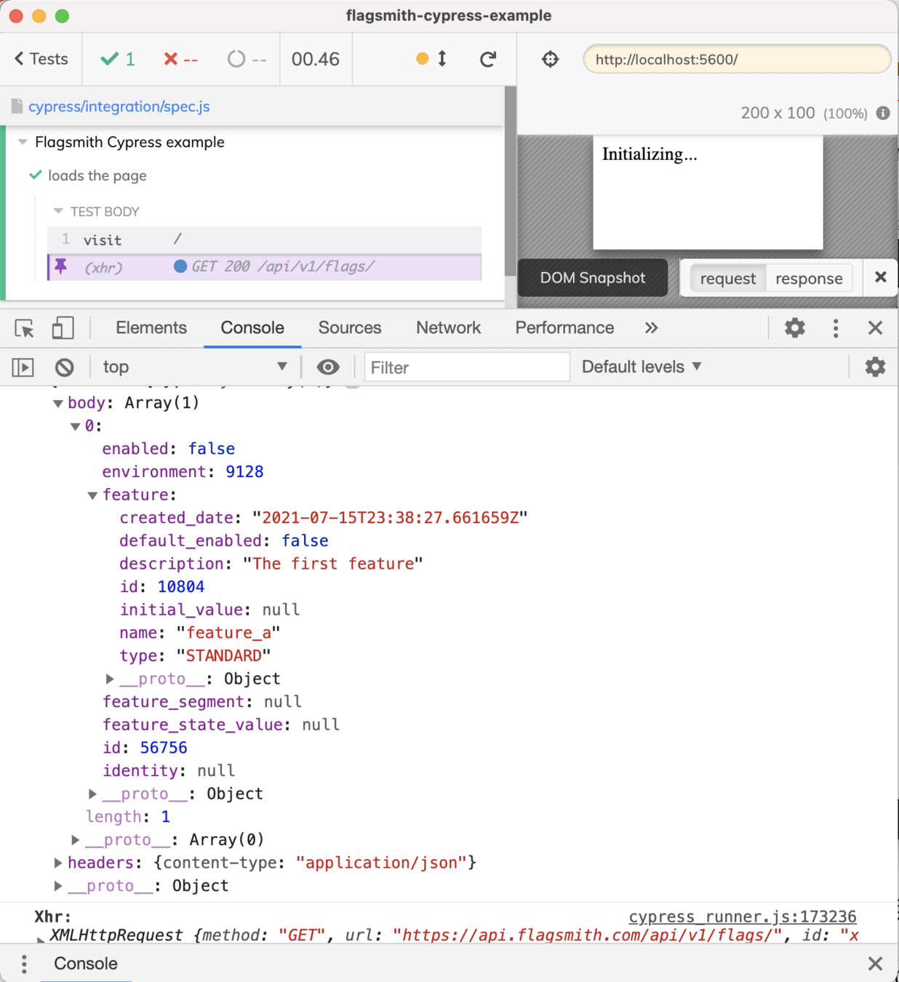Open the Console tab

pos(252,328)
